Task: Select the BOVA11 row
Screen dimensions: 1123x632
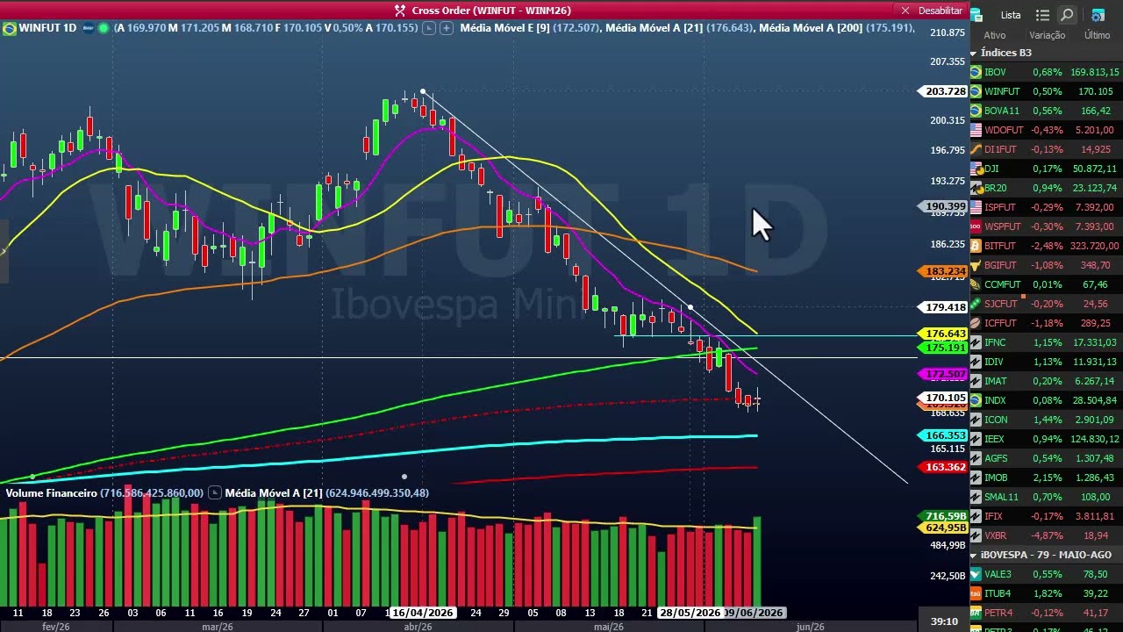Action: [1046, 111]
